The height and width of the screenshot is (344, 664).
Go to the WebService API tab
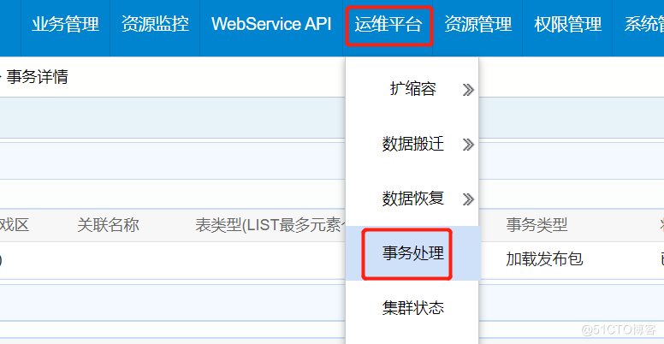[271, 25]
